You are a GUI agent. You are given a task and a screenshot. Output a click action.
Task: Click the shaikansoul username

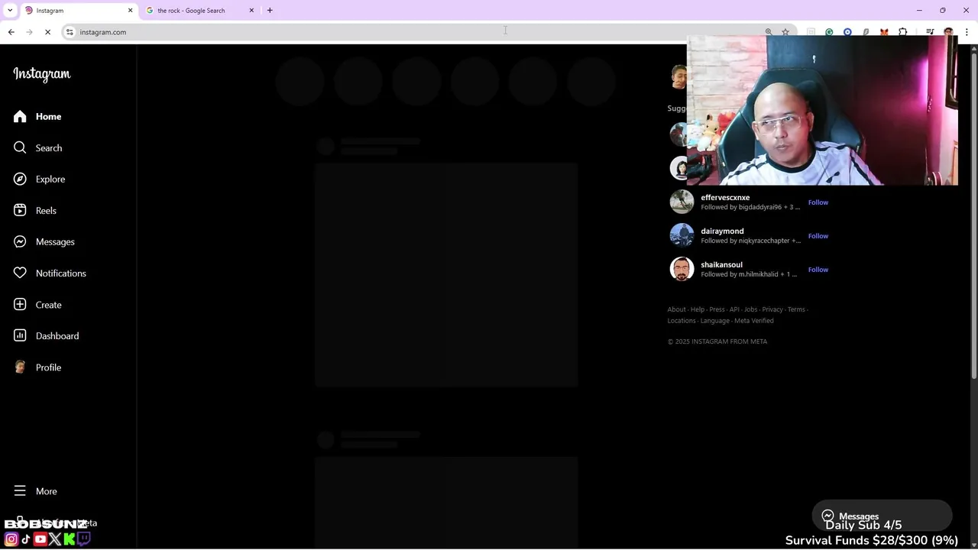tap(721, 264)
